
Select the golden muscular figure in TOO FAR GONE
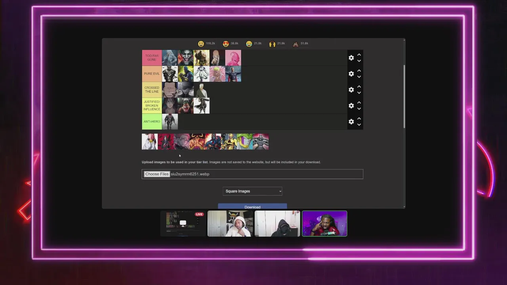[x=202, y=58]
